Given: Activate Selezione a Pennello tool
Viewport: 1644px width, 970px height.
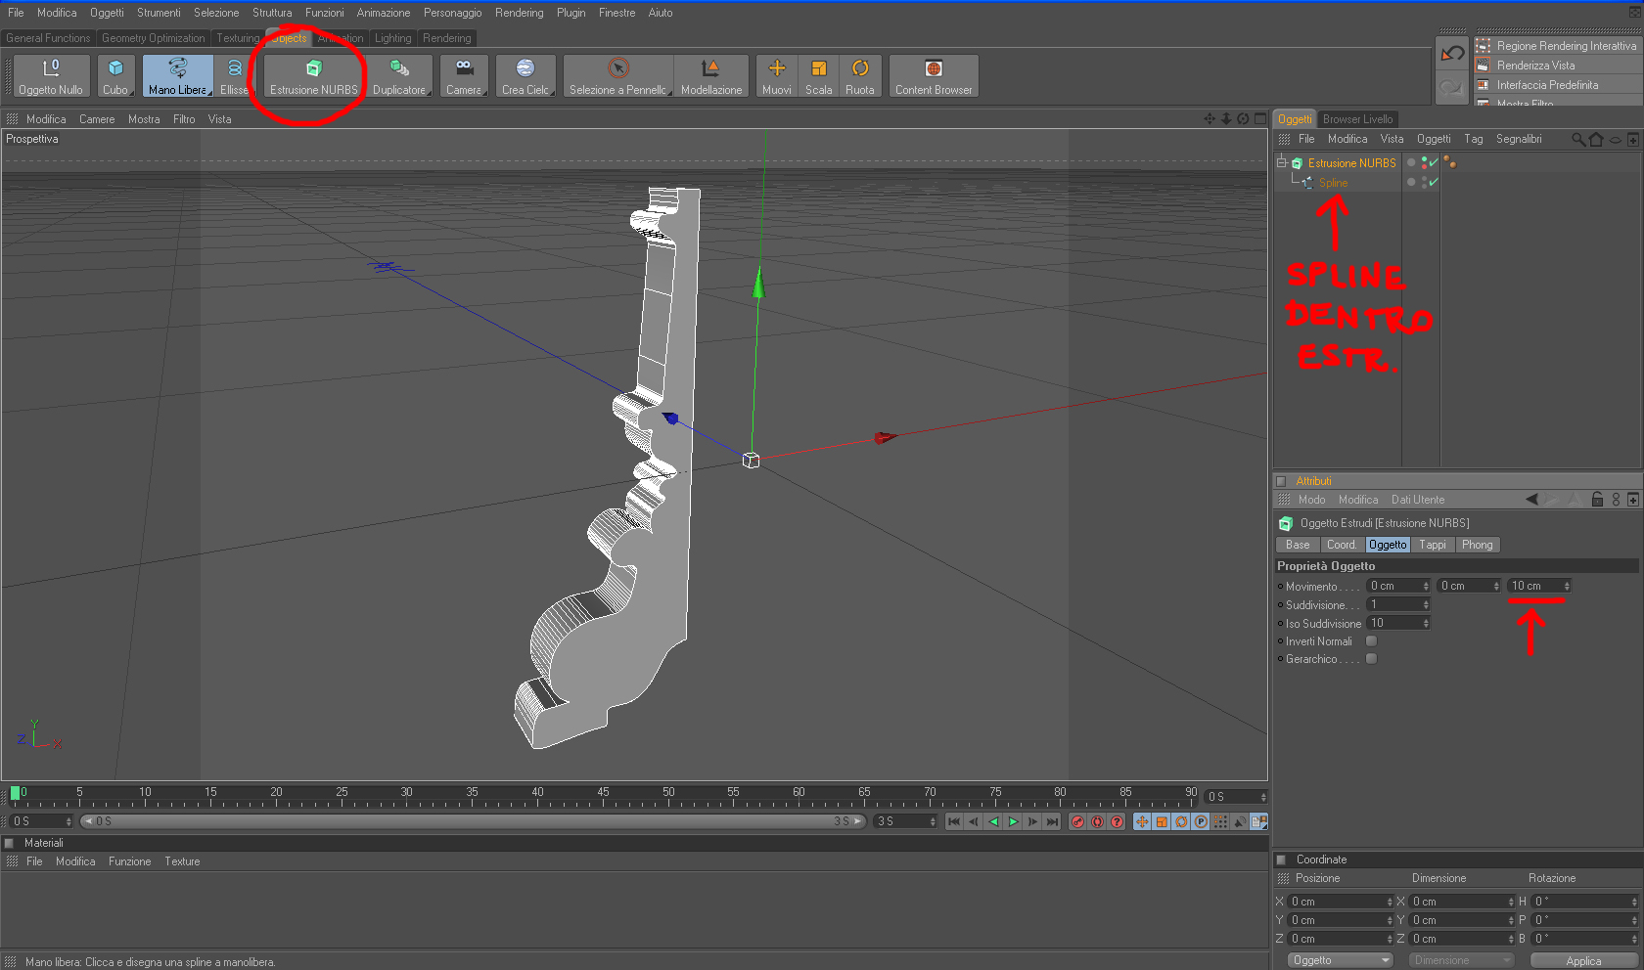Looking at the screenshot, I should (x=617, y=75).
